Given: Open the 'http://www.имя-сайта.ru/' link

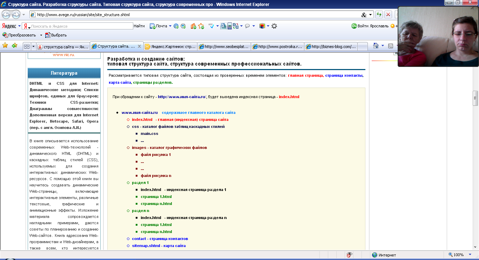Looking at the screenshot, I should tap(182, 97).
